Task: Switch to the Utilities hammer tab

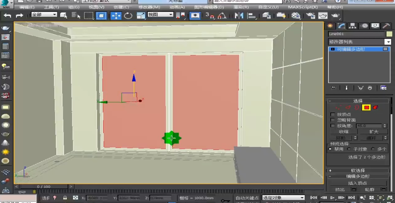Action: tap(386, 25)
